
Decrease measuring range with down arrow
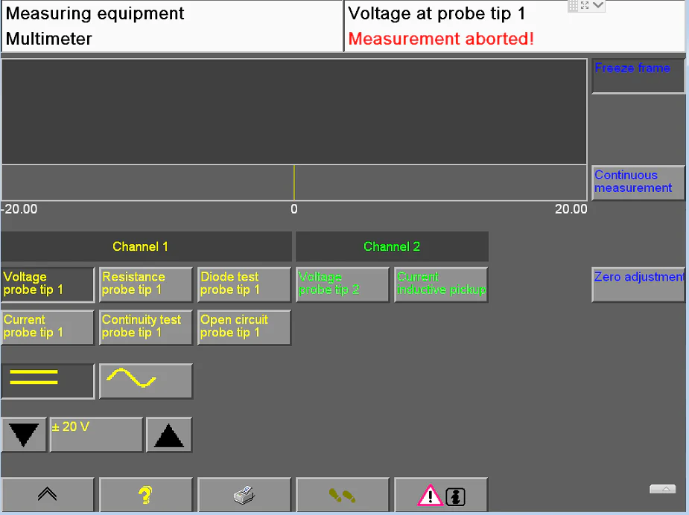pyautogui.click(x=24, y=435)
